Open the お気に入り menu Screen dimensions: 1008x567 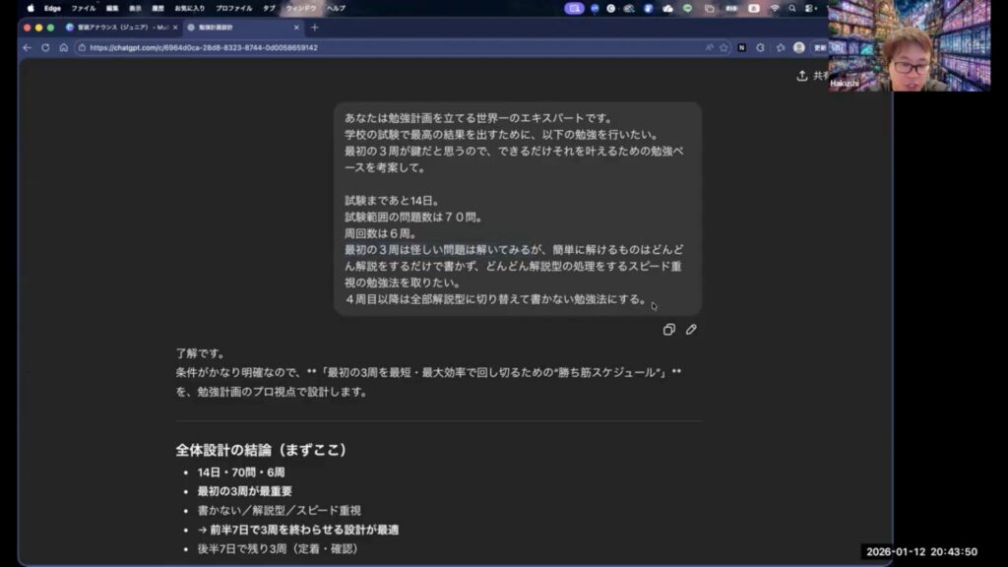coord(189,8)
